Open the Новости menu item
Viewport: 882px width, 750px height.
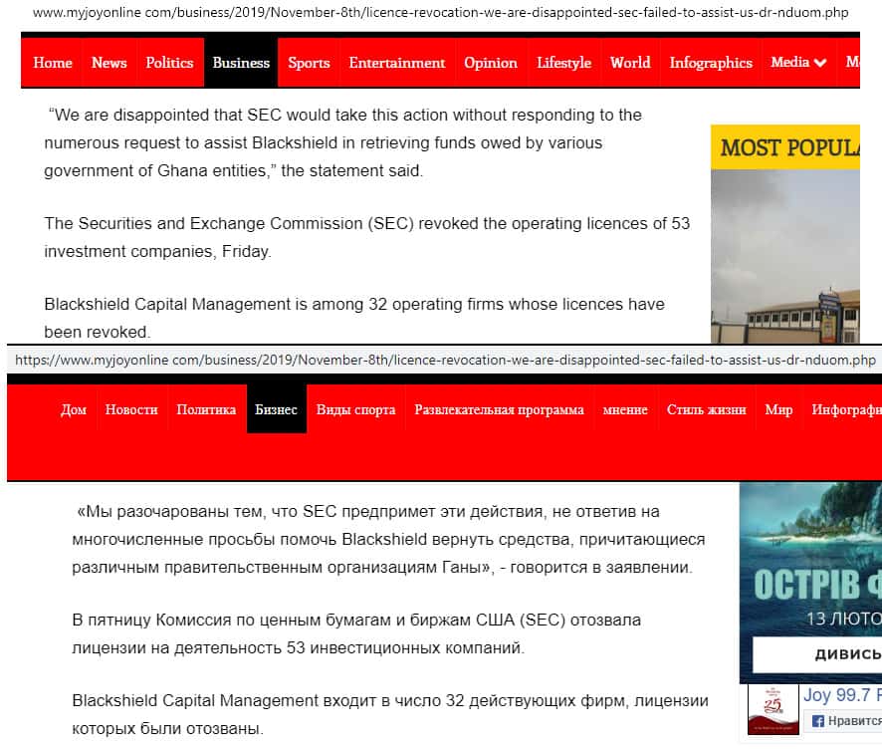pos(131,409)
